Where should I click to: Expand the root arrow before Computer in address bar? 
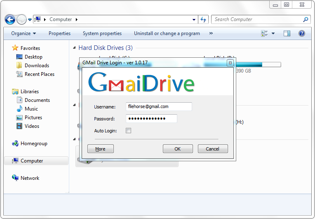click(45, 19)
